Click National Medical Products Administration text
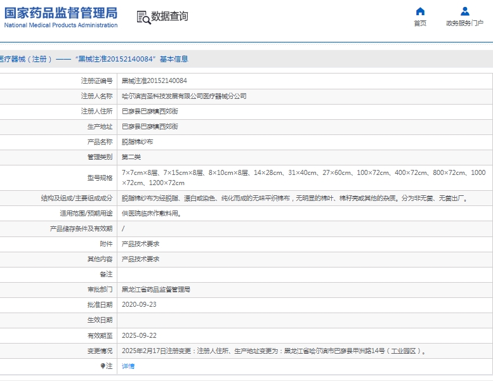Viewport: 493px width, 381px height. coord(61,25)
